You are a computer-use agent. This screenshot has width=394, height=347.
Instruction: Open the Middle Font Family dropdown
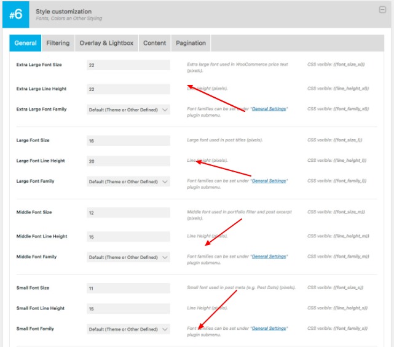pos(128,257)
